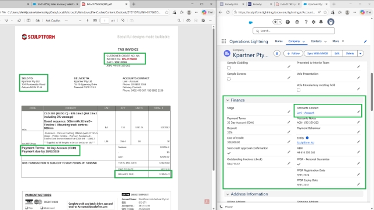Viewport: 374px width, 210px height.
Task: Open the Notifications bell
Action: tap(321, 22)
